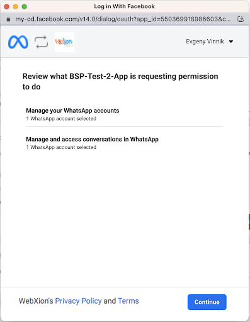Screen dimensions: 250x322
Task: Click the URL address bar text
Action: pos(123,19)
